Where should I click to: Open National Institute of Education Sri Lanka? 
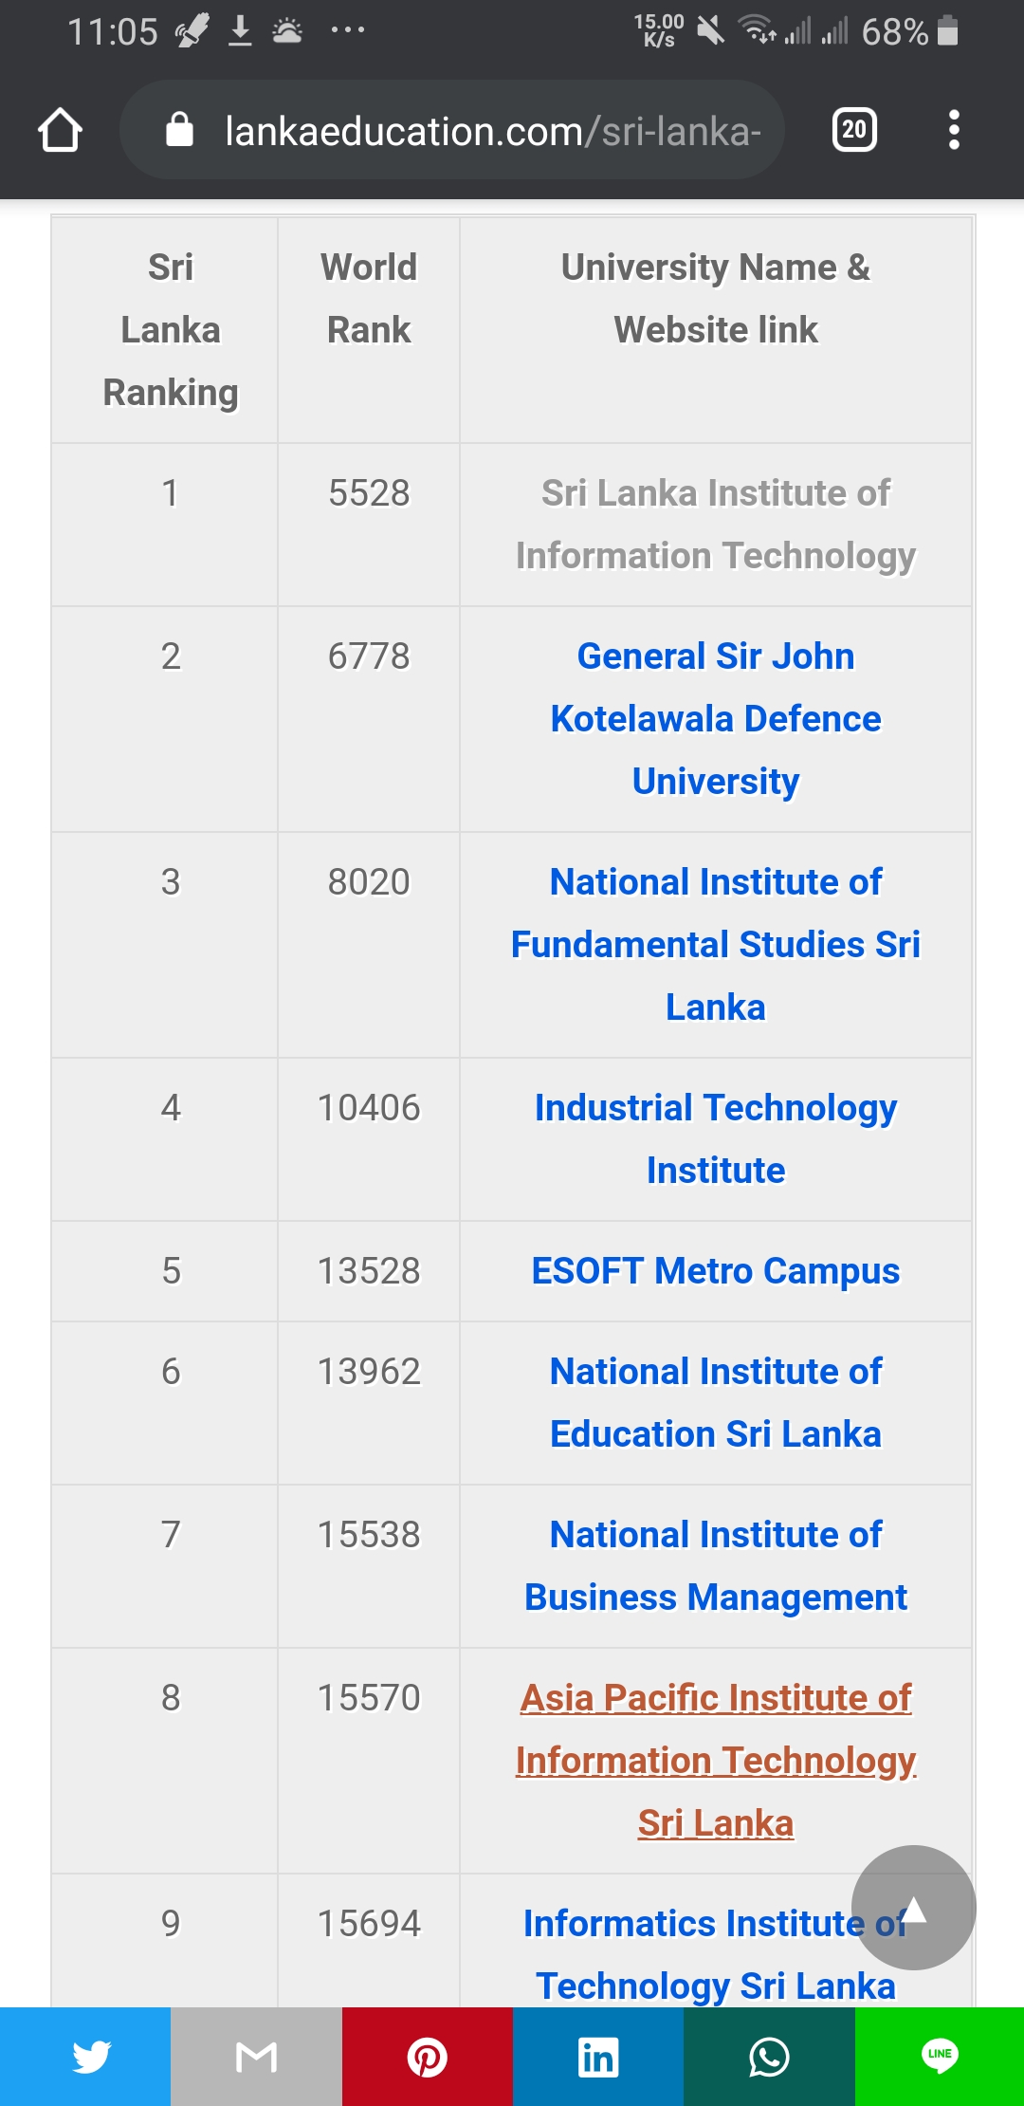point(716,1403)
